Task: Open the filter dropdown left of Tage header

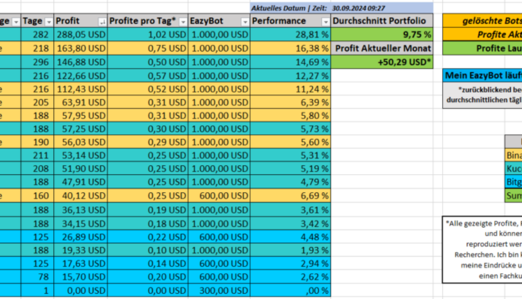Action: pyautogui.click(x=16, y=22)
